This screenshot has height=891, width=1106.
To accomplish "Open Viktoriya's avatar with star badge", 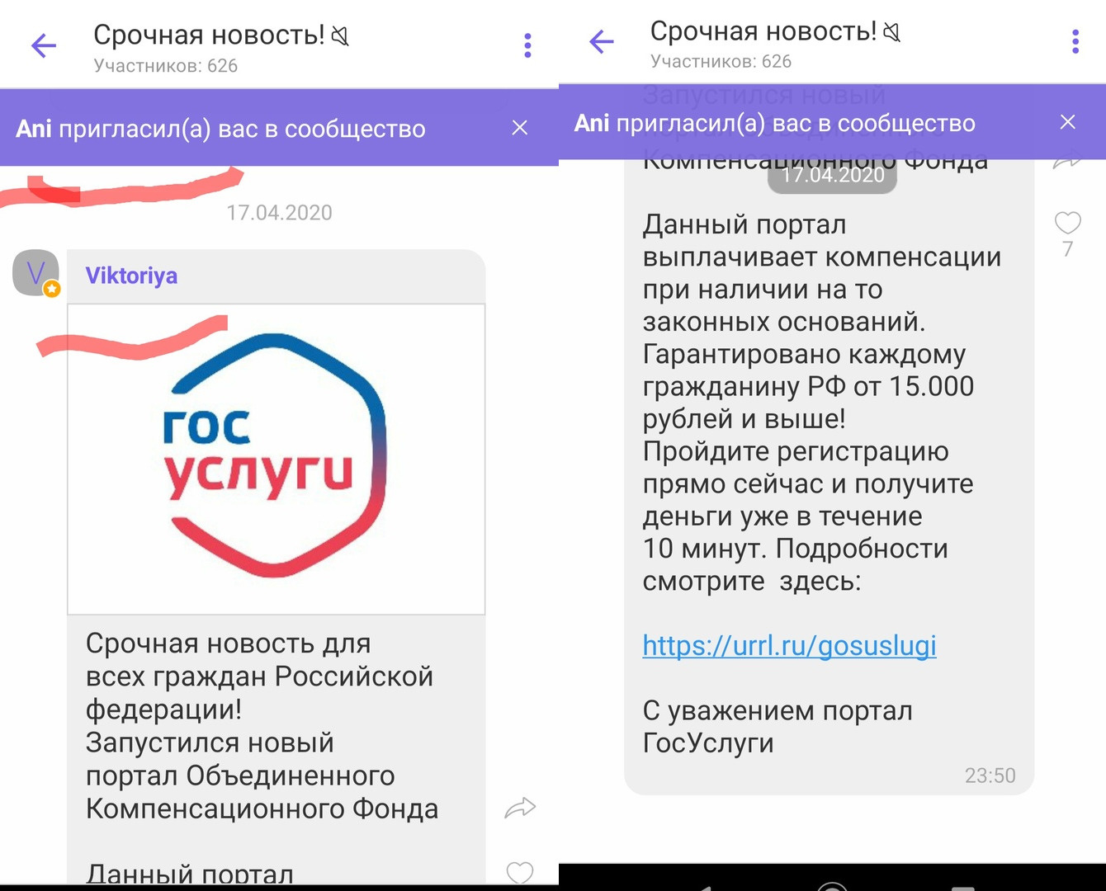I will click(x=36, y=273).
